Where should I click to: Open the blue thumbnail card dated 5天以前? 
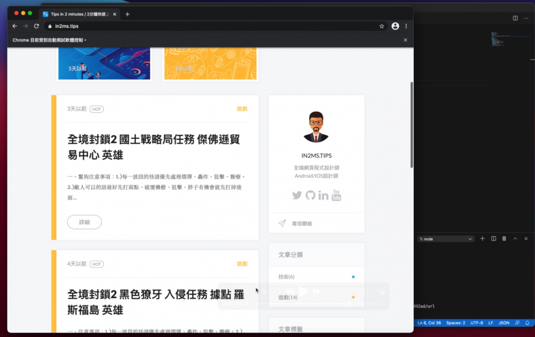click(x=104, y=63)
